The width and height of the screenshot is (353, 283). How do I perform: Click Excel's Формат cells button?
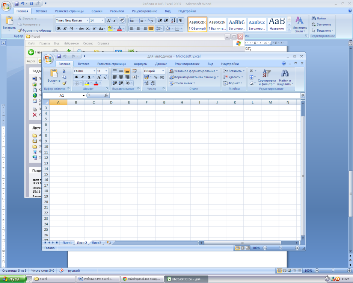[233, 83]
